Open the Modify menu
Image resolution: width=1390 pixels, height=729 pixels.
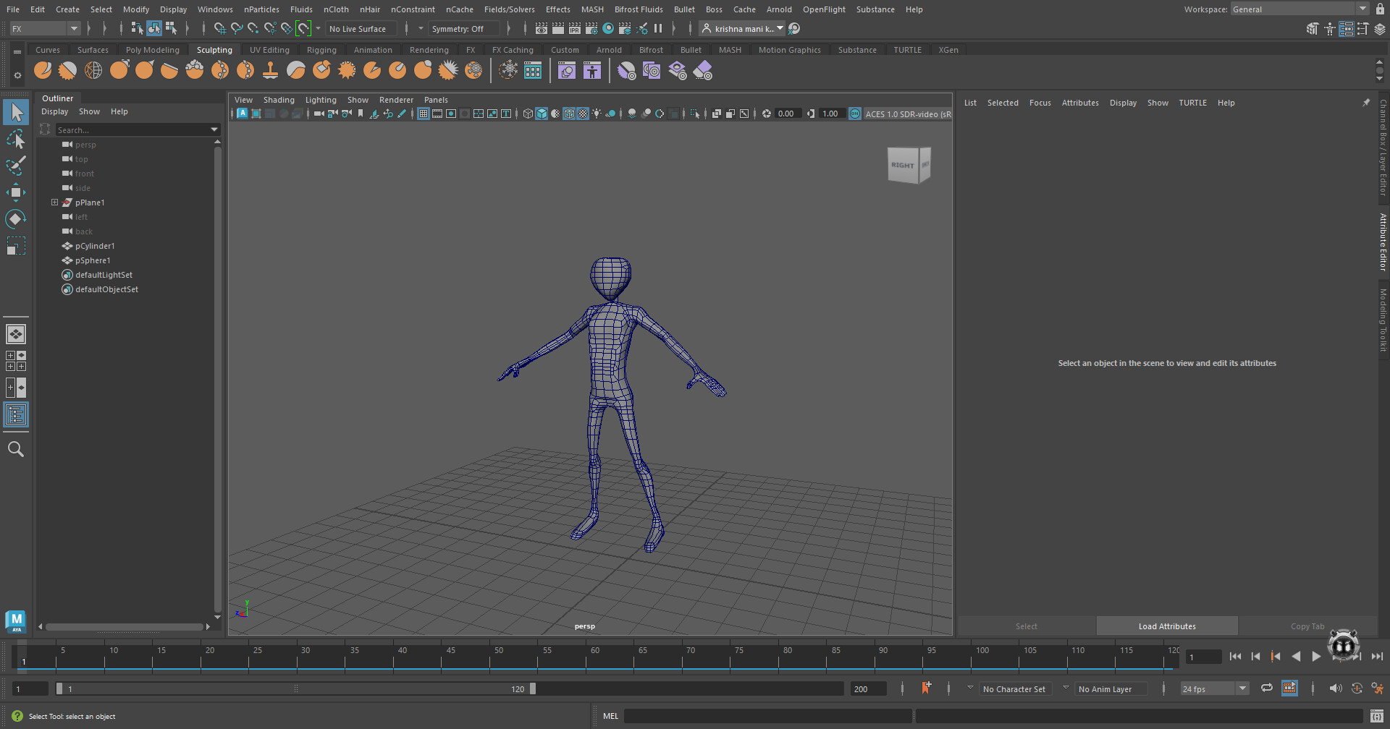135,9
